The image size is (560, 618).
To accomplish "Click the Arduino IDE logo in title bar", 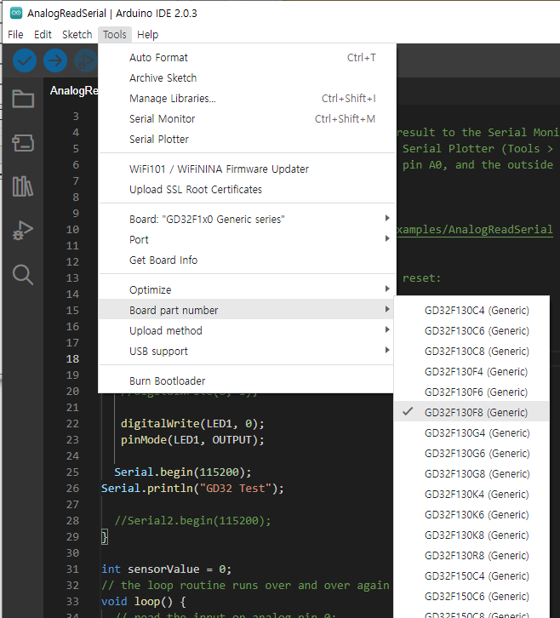I will 16,13.
